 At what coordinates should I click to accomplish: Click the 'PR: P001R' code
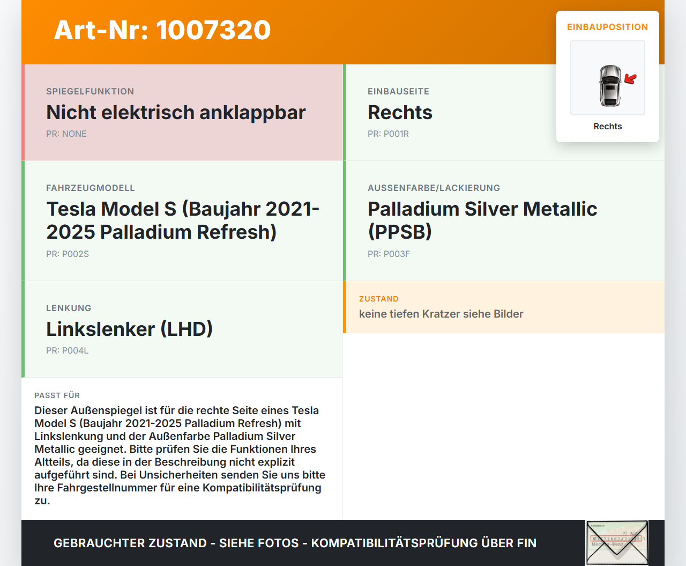[x=388, y=134]
